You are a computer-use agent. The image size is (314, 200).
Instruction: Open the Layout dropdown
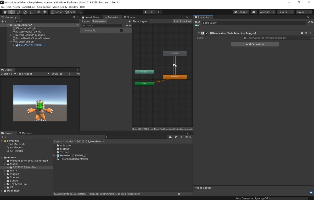click(304, 12)
